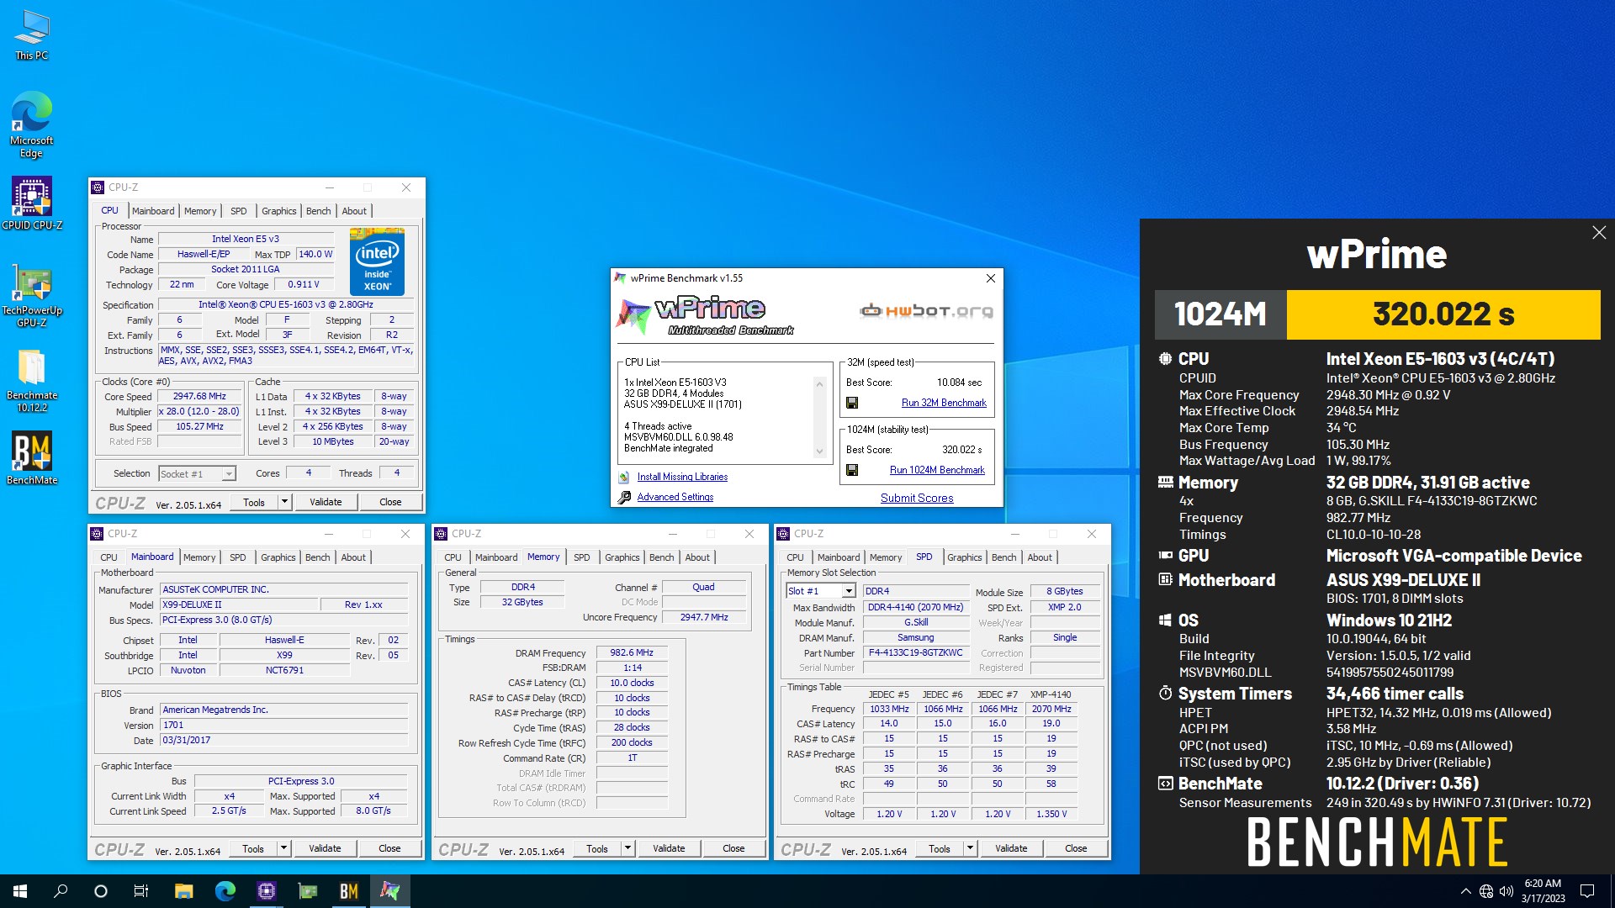Open Edge browser from taskbar
1615x908 pixels.
coord(225,891)
